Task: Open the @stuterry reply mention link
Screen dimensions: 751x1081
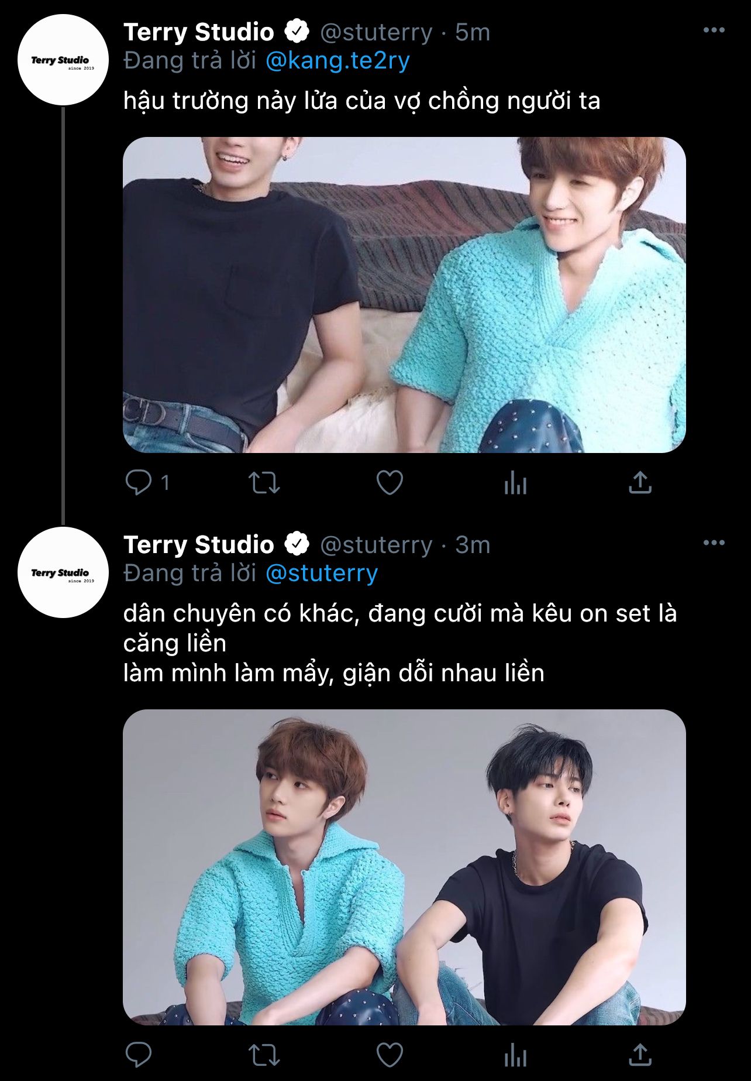Action: (322, 574)
